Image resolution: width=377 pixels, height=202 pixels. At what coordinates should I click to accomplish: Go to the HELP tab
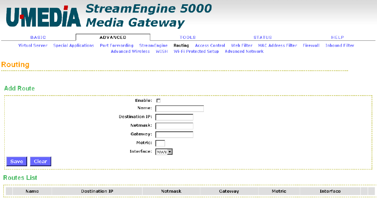pos(337,37)
